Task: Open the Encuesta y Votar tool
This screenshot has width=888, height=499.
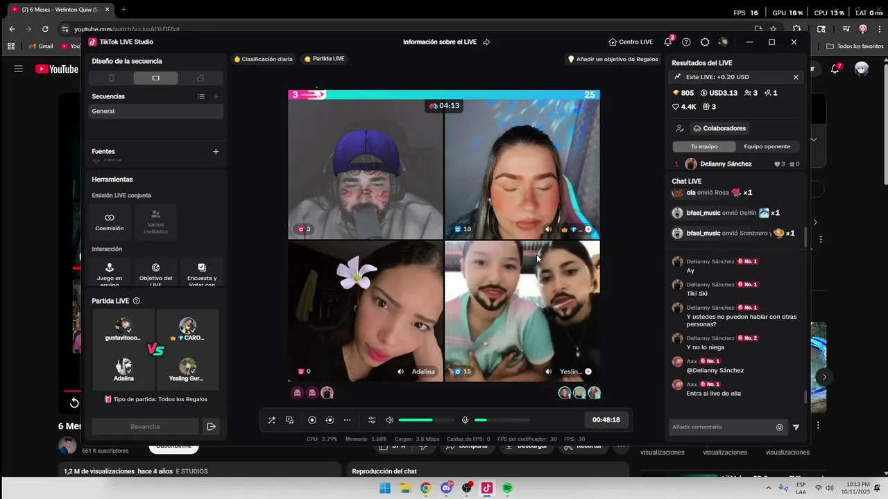Action: [x=202, y=273]
